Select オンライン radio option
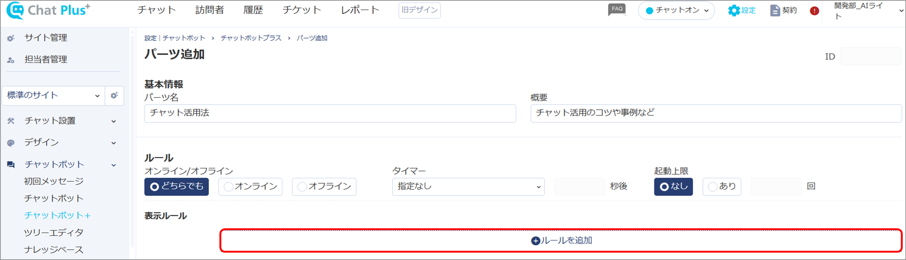 251,186
